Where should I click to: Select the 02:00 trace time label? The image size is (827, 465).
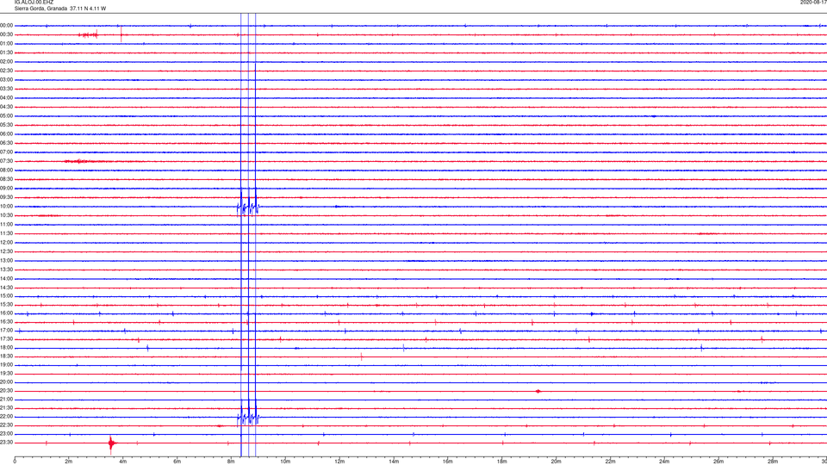click(x=6, y=62)
